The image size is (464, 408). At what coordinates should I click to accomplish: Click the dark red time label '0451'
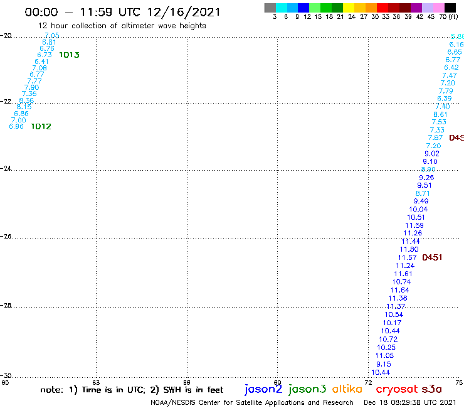point(432,257)
